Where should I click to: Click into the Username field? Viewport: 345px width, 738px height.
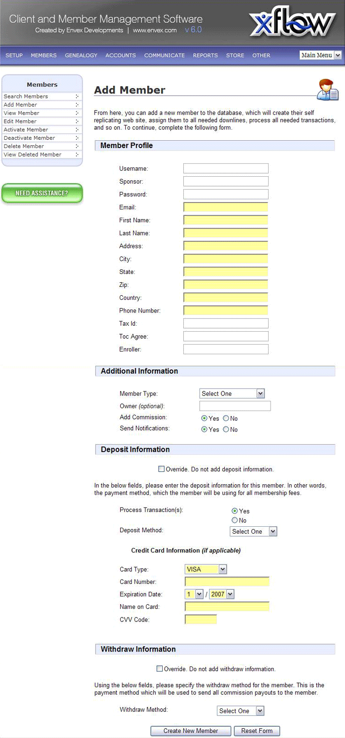(x=226, y=168)
